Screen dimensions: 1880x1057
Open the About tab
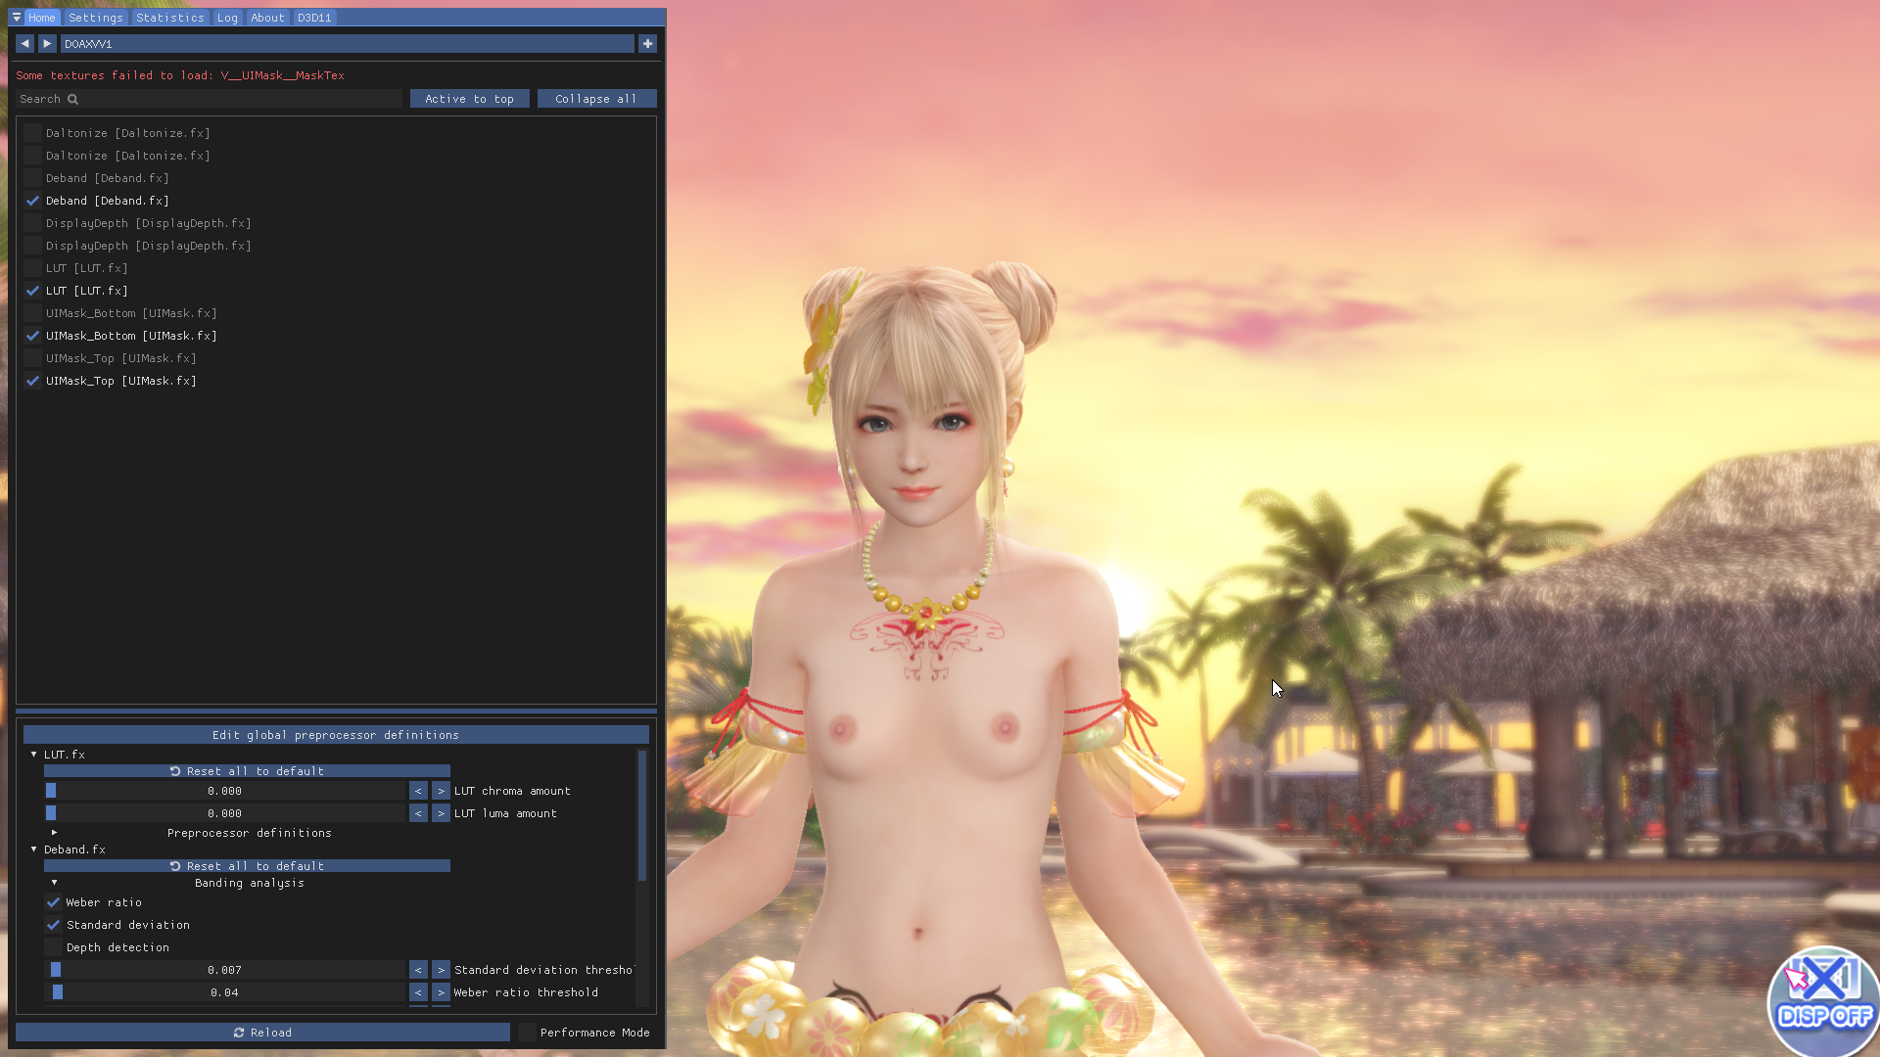click(x=267, y=18)
